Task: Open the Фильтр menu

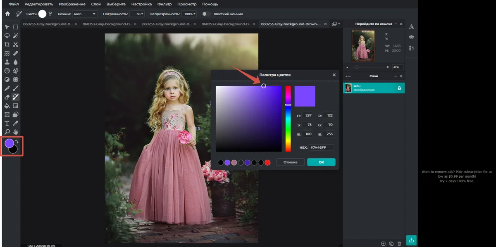Action: pos(165,4)
